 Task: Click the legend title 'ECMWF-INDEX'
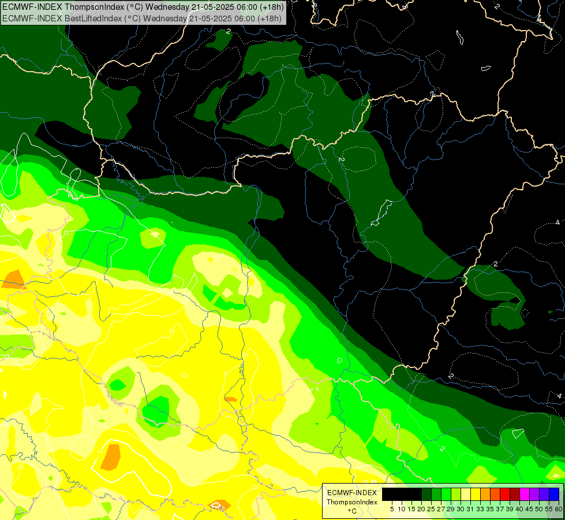(352, 493)
